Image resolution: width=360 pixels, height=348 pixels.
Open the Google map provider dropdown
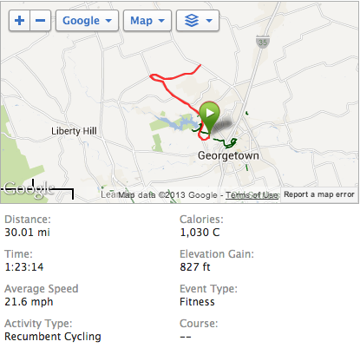pyautogui.click(x=87, y=21)
